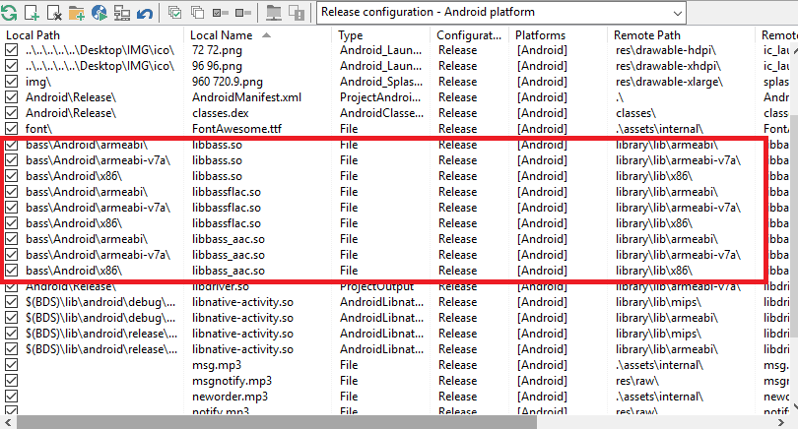This screenshot has width=798, height=429.
Task: Click the Connect to Remote Machine icon
Action: point(121,12)
